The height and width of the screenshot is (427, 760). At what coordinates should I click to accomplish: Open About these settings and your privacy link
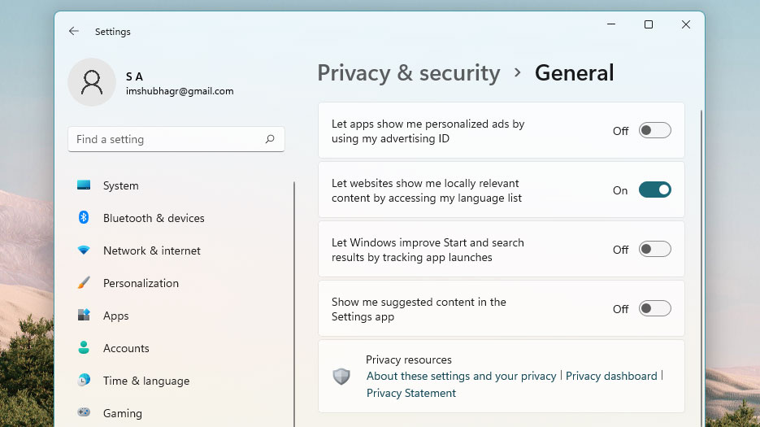pos(461,376)
